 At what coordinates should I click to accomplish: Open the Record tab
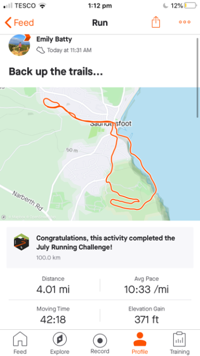(x=100, y=343)
